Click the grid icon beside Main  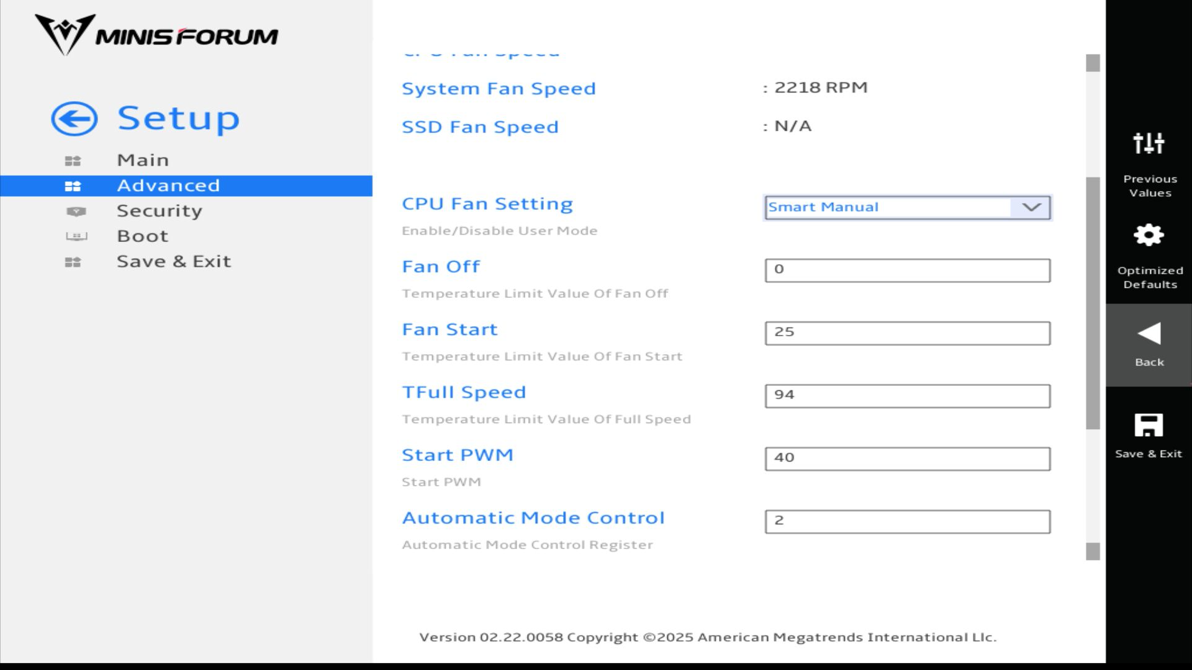pos(73,161)
